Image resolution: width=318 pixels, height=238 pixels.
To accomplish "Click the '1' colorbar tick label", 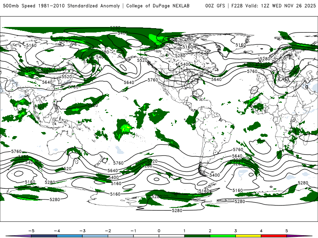I will click(x=184, y=231).
